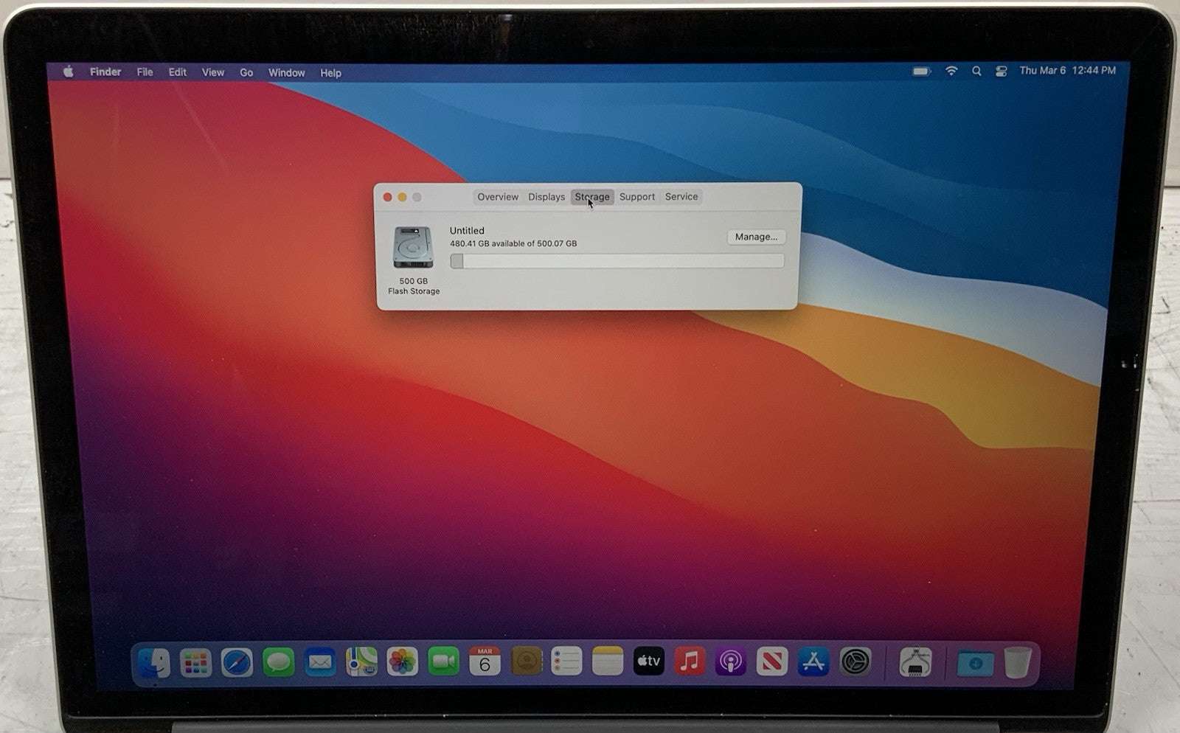This screenshot has width=1180, height=733.
Task: Open Photos app in the Dock
Action: coord(403,662)
